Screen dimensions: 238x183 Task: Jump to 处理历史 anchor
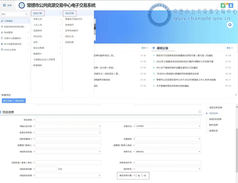[213, 131]
